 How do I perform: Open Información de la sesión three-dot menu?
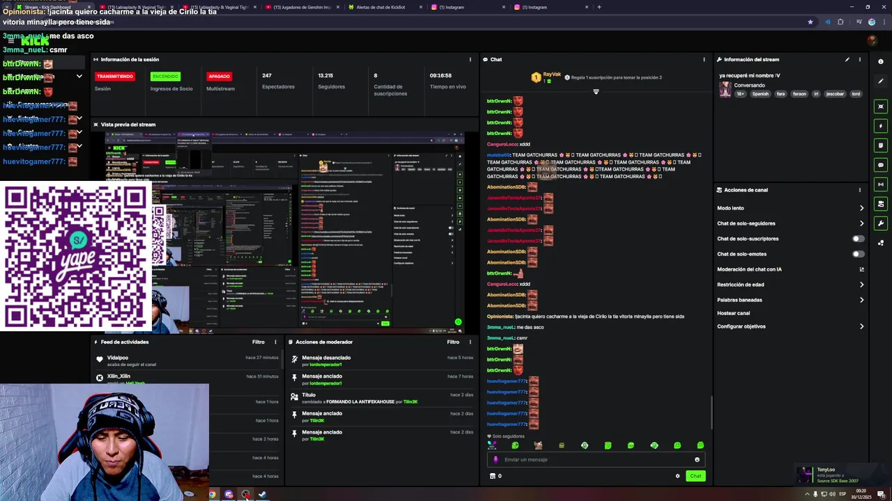click(470, 59)
